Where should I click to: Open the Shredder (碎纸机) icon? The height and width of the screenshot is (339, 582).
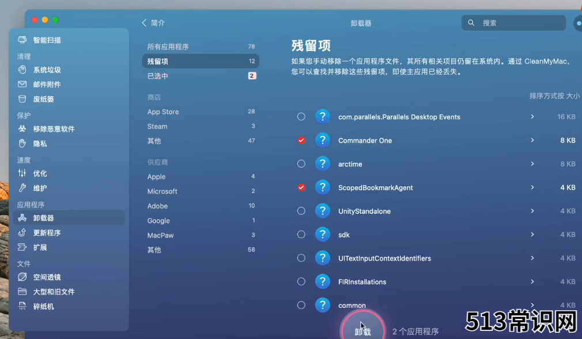tap(22, 306)
